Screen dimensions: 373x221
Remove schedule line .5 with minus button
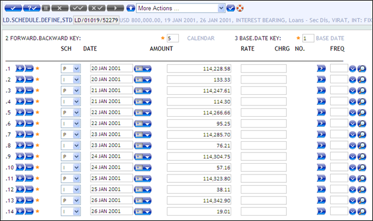click(x=29, y=113)
